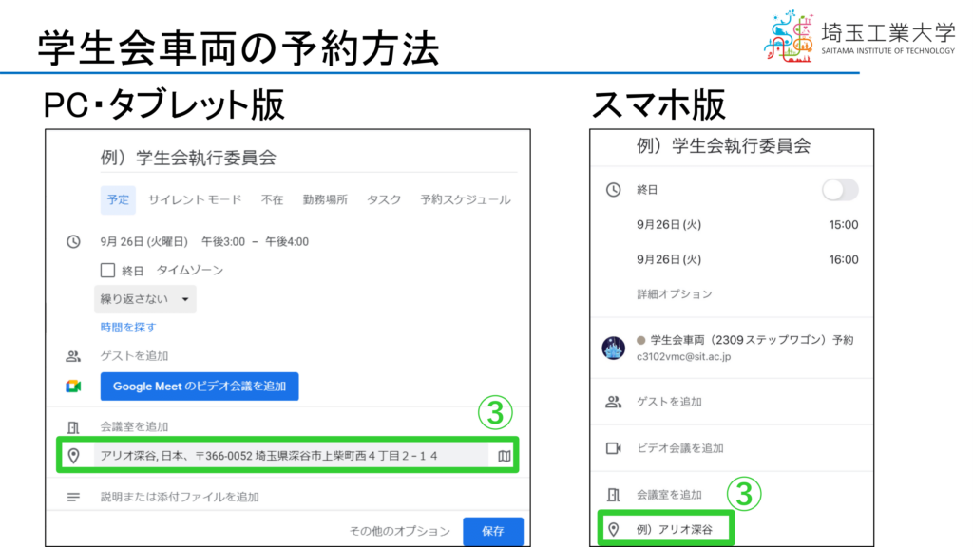
Task: Click the video camera icon in smartphone version
Action: click(x=613, y=448)
